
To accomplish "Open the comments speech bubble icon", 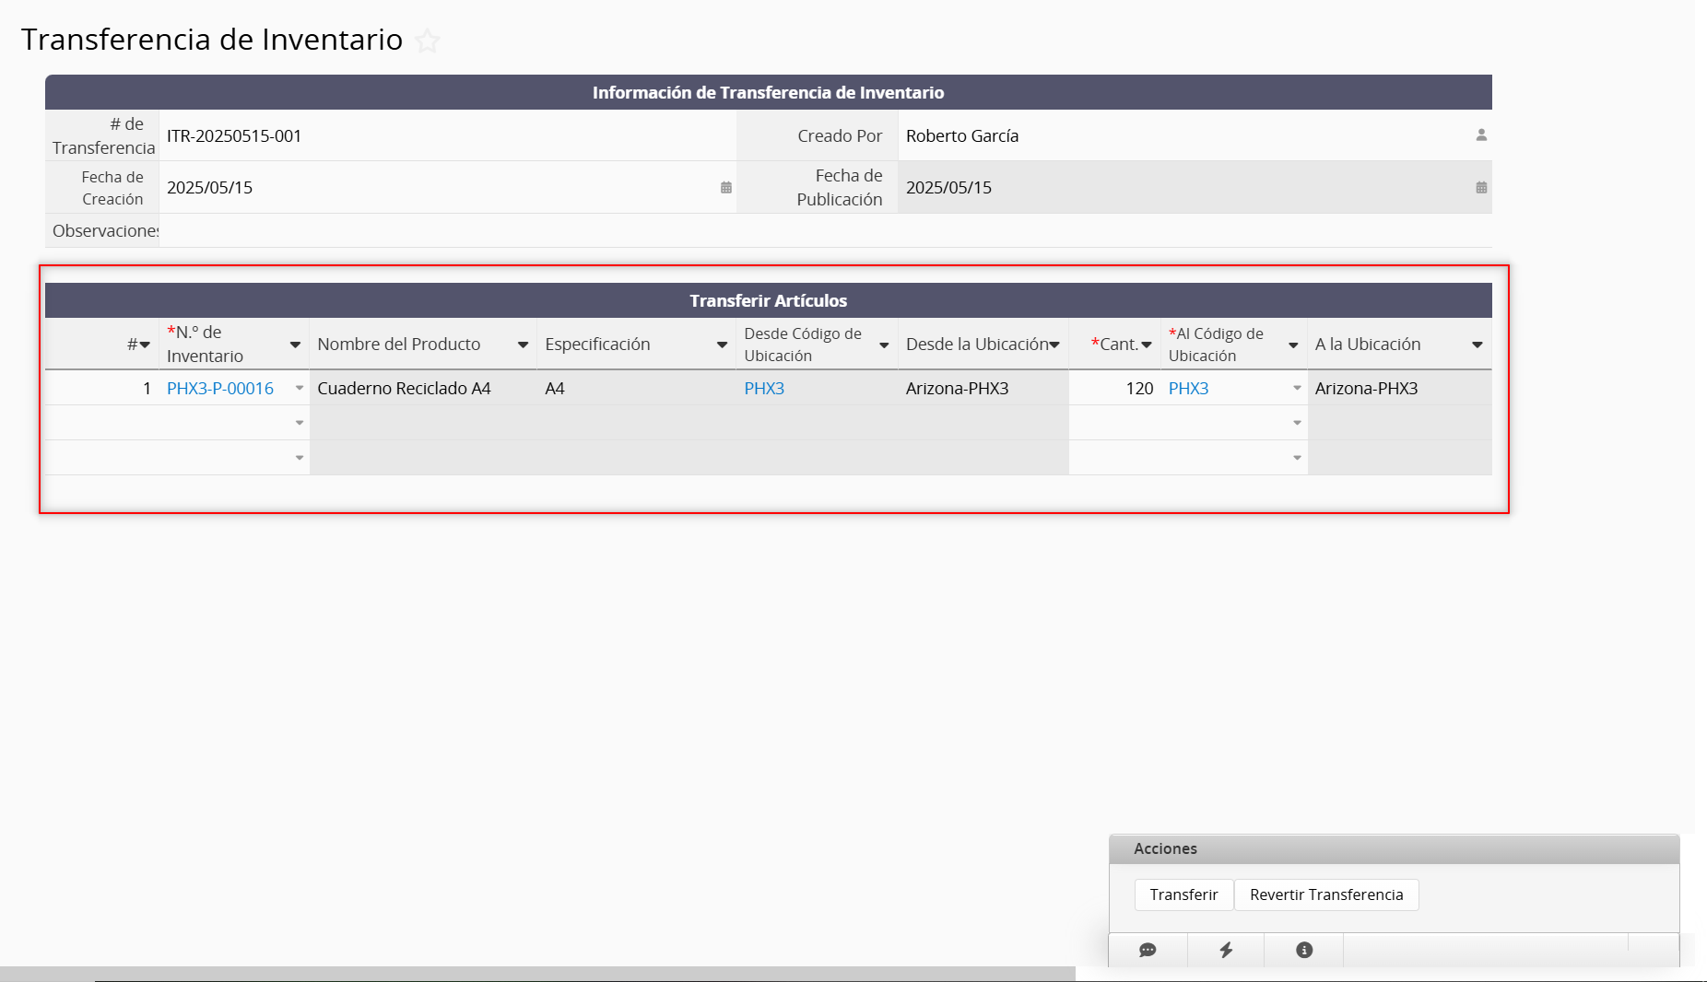I will tap(1148, 950).
